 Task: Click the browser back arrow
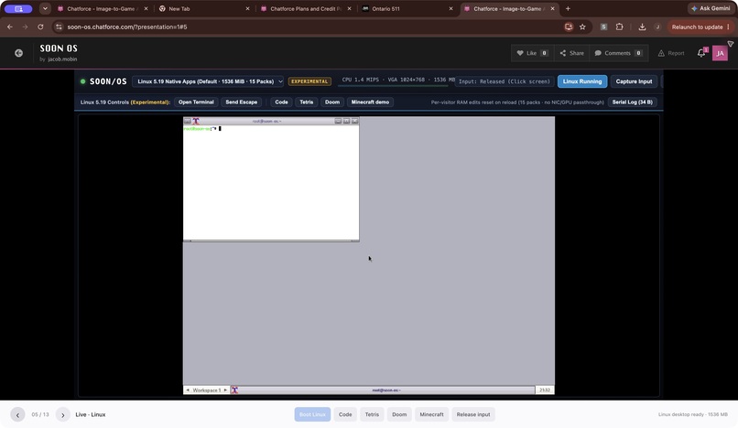[x=10, y=27]
